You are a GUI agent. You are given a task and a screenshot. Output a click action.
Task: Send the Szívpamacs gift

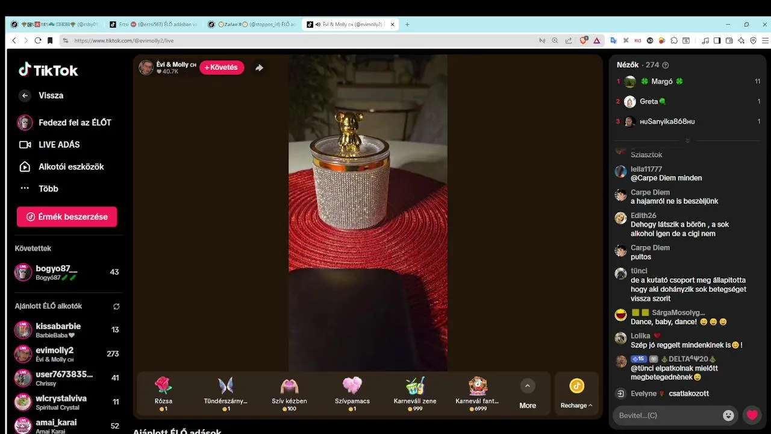point(352,393)
